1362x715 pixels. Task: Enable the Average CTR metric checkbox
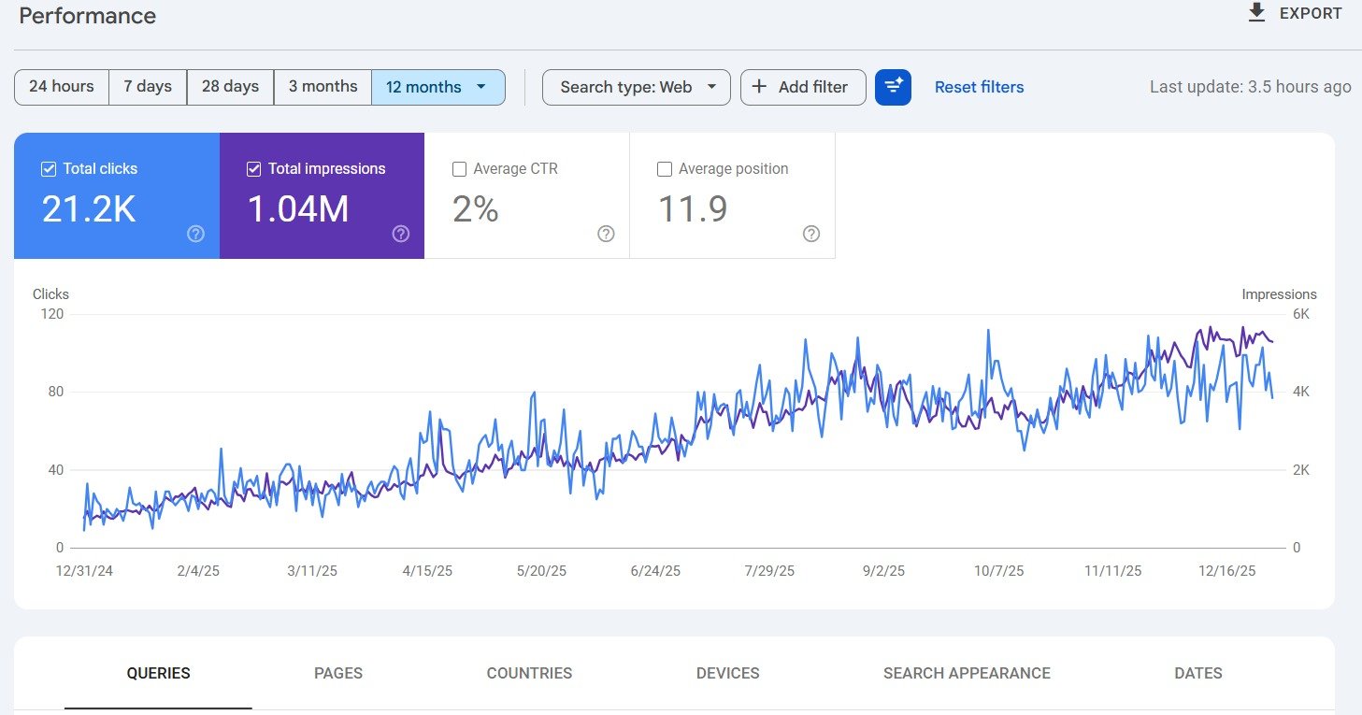tap(459, 168)
